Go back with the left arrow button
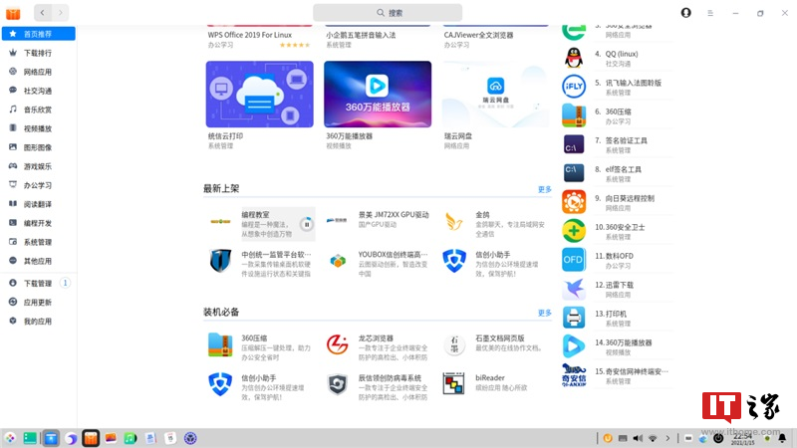The image size is (797, 448). point(42,13)
